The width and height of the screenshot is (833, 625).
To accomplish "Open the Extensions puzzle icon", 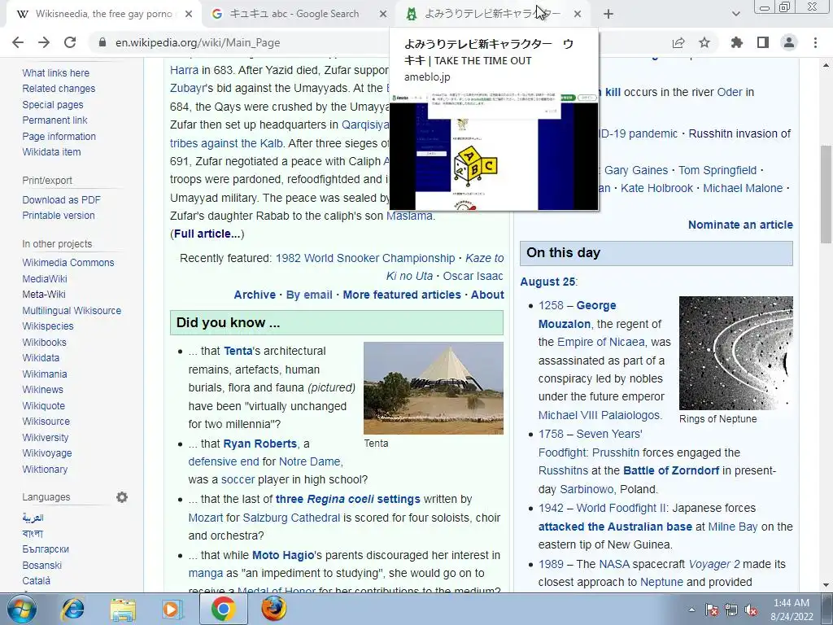I will coord(737,42).
